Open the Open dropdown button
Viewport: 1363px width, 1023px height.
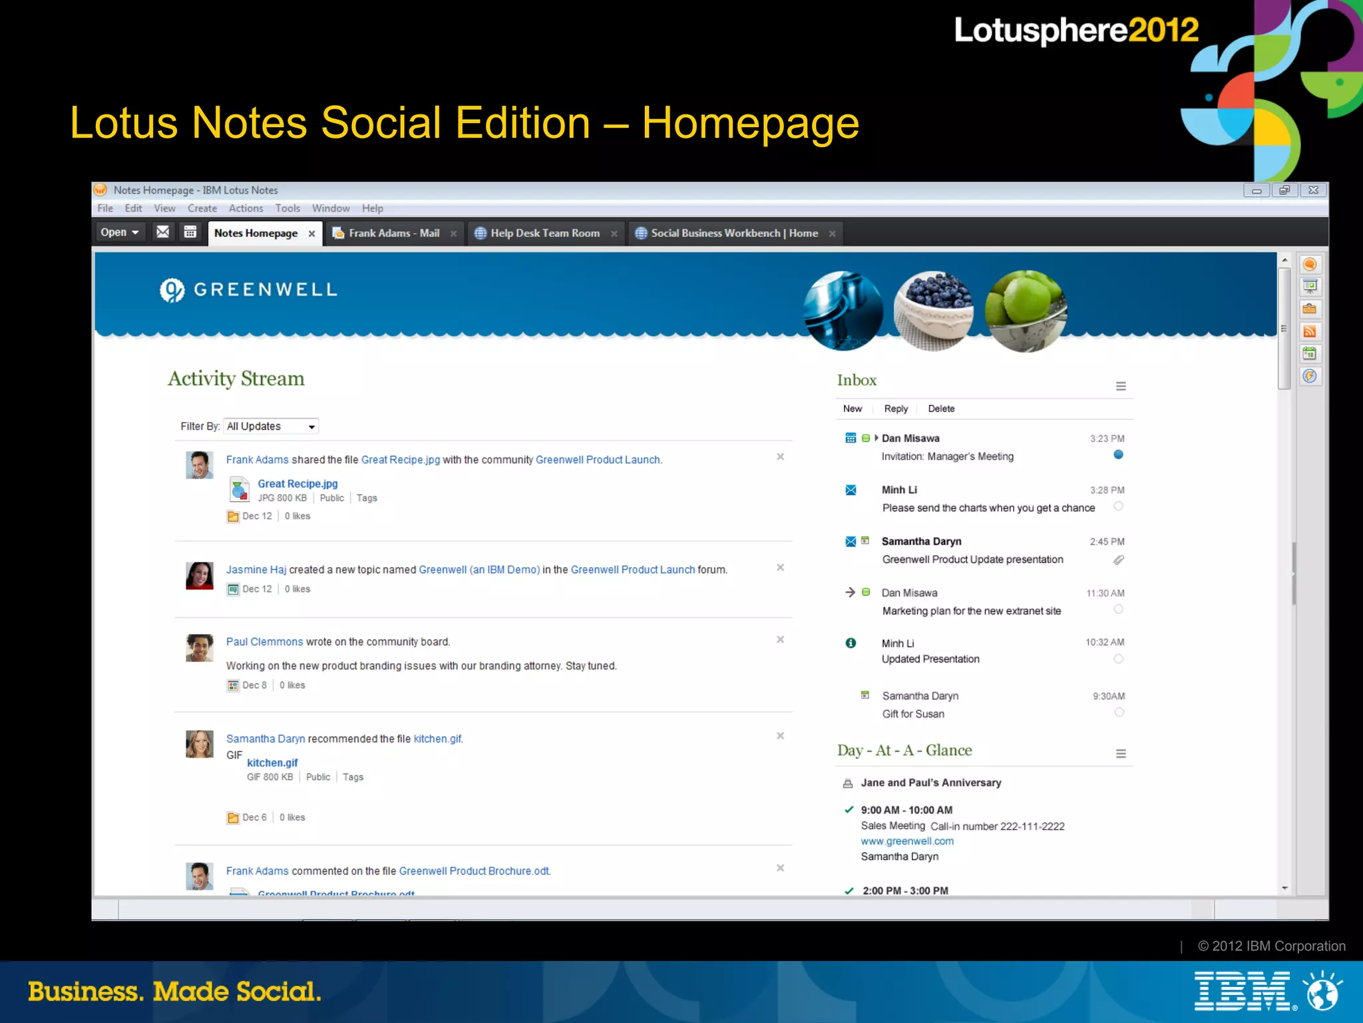[x=120, y=232]
